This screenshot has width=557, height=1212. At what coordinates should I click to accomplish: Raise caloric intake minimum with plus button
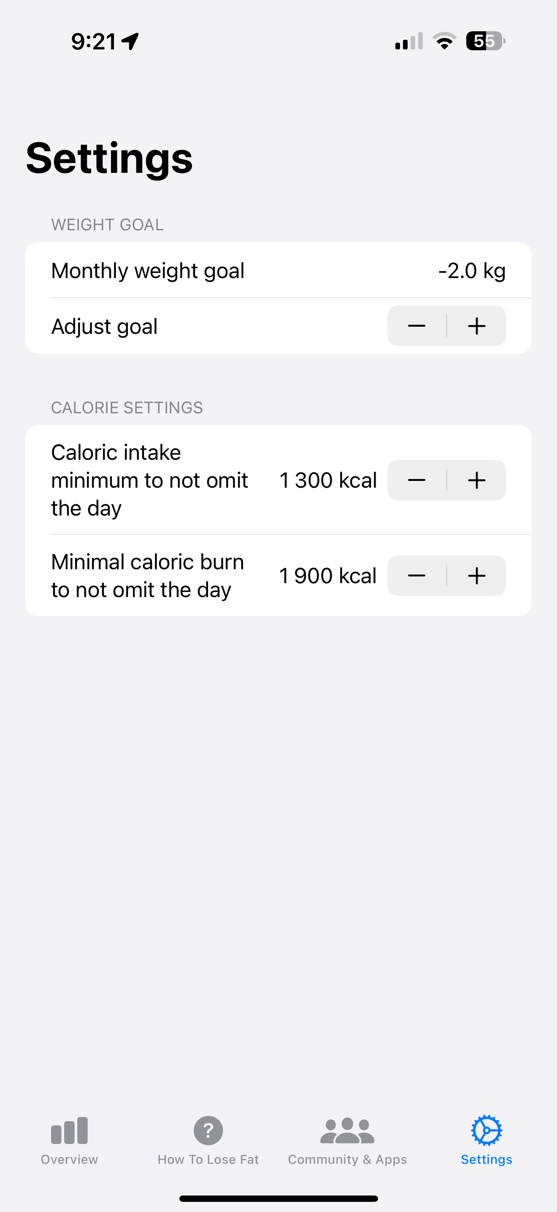[477, 480]
